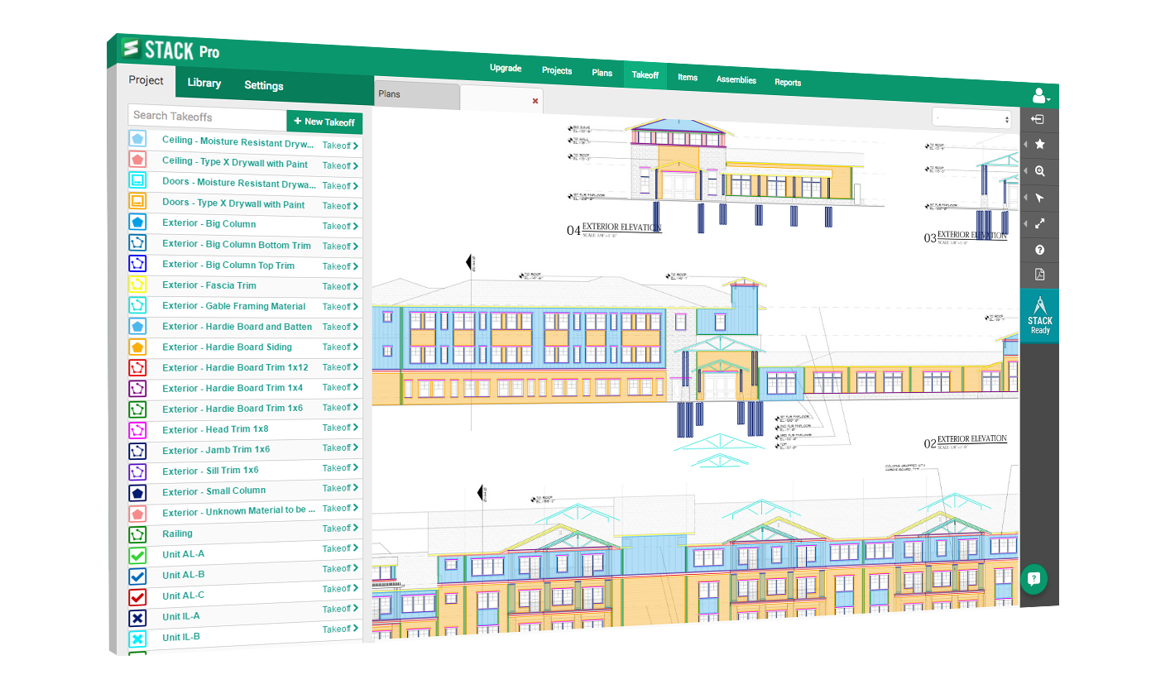
Task: Click the red checkmark icon for Unit AL-C
Action: 137,597
